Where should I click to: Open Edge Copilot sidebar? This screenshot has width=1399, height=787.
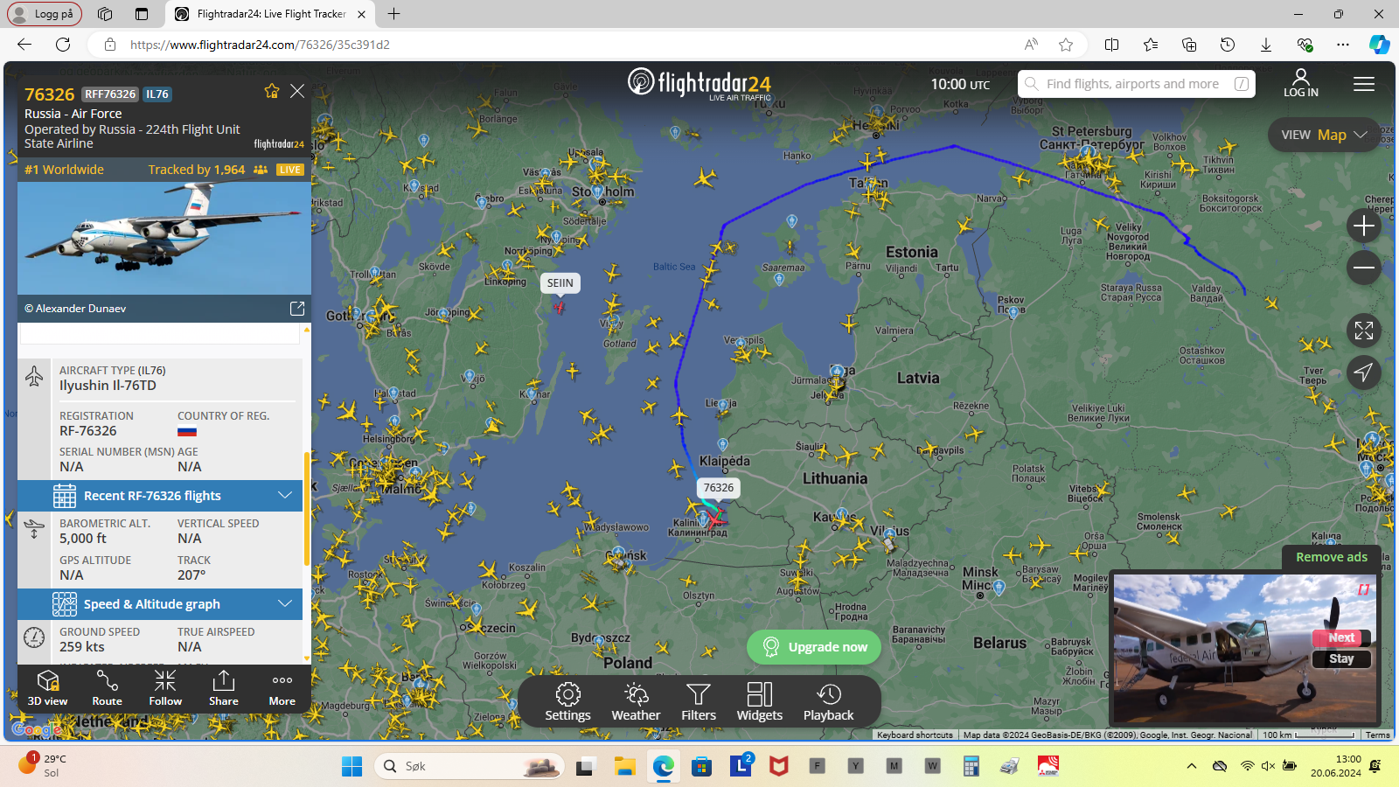(x=1380, y=45)
